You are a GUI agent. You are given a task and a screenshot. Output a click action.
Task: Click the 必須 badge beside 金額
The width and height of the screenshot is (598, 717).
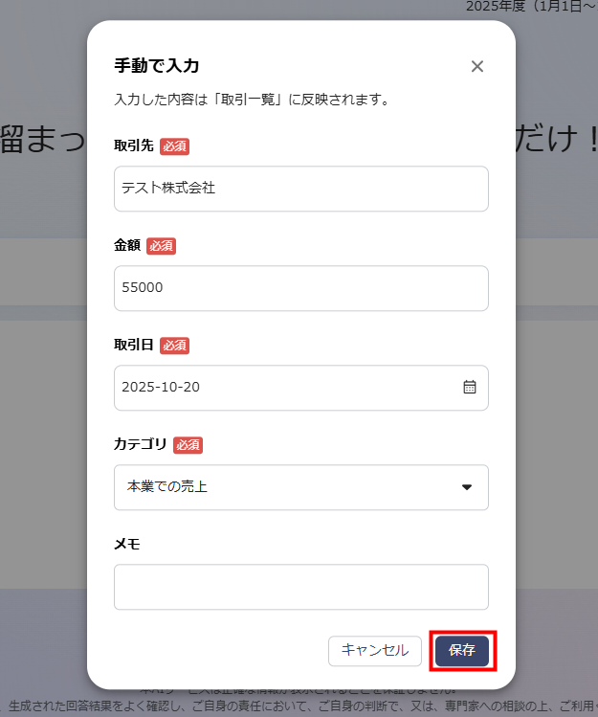161,246
